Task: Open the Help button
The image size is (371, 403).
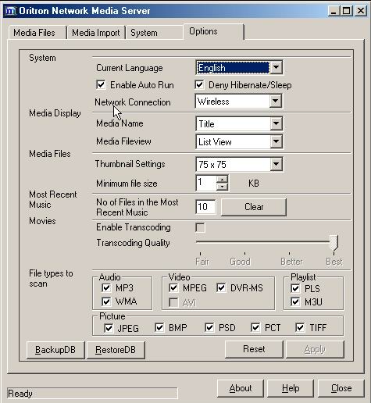Action: [291, 388]
